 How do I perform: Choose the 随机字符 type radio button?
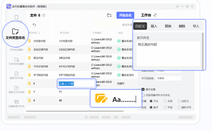(179, 107)
